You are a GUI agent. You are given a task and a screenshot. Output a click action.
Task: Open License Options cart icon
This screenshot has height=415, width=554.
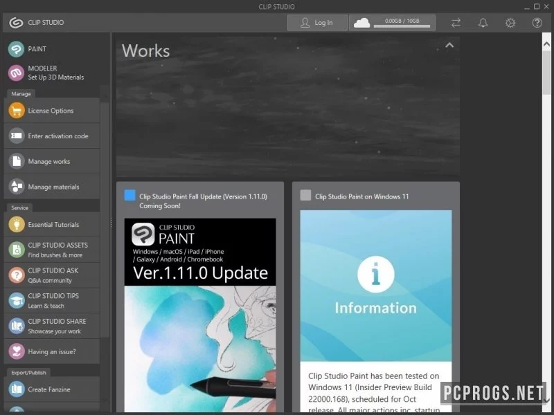coord(16,111)
